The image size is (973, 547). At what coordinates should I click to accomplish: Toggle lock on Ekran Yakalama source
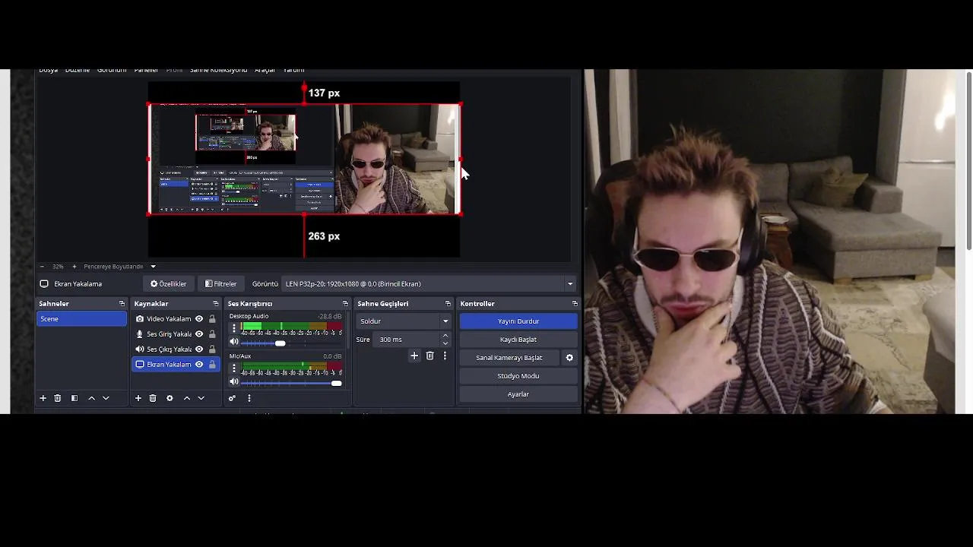point(212,365)
